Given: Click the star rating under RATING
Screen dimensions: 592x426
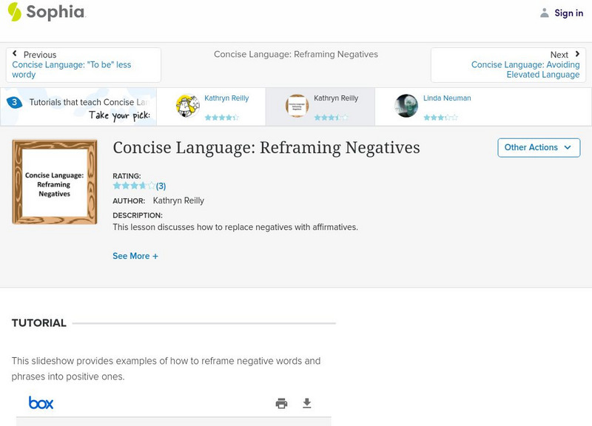Looking at the screenshot, I should click(134, 186).
